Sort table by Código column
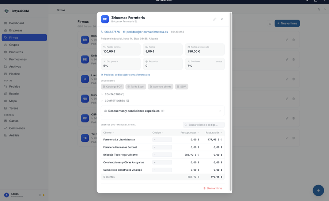 pyautogui.click(x=158, y=133)
